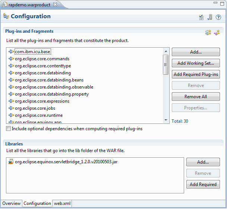Click Add... button for plug-ins

click(196, 52)
